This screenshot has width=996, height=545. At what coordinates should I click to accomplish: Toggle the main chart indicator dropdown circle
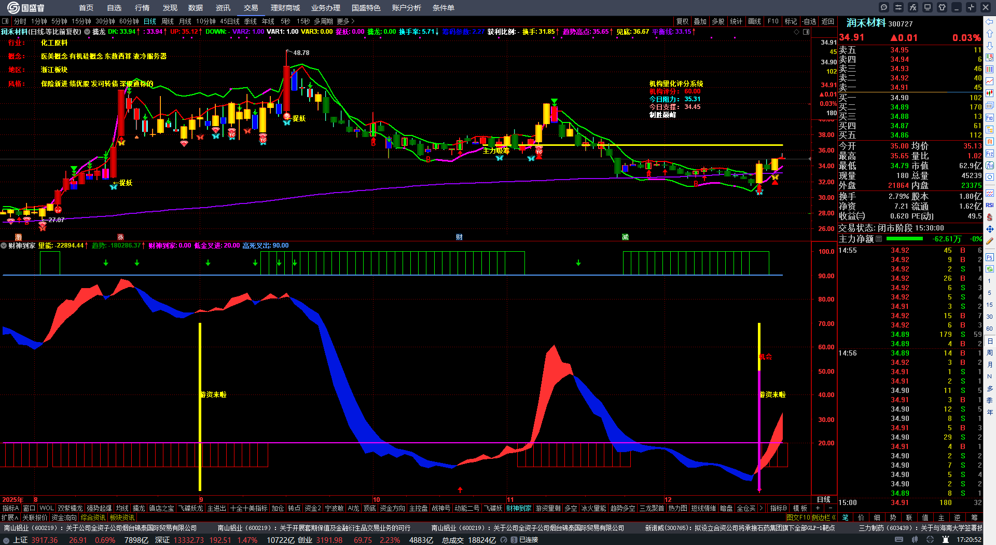87,32
